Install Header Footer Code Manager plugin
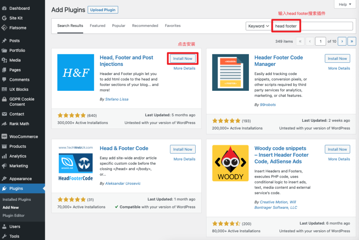The image size is (359, 240). click(337, 59)
